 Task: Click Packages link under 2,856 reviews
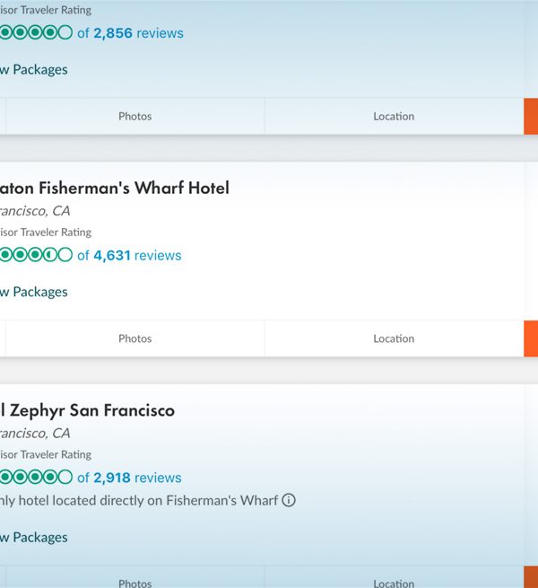tap(34, 70)
